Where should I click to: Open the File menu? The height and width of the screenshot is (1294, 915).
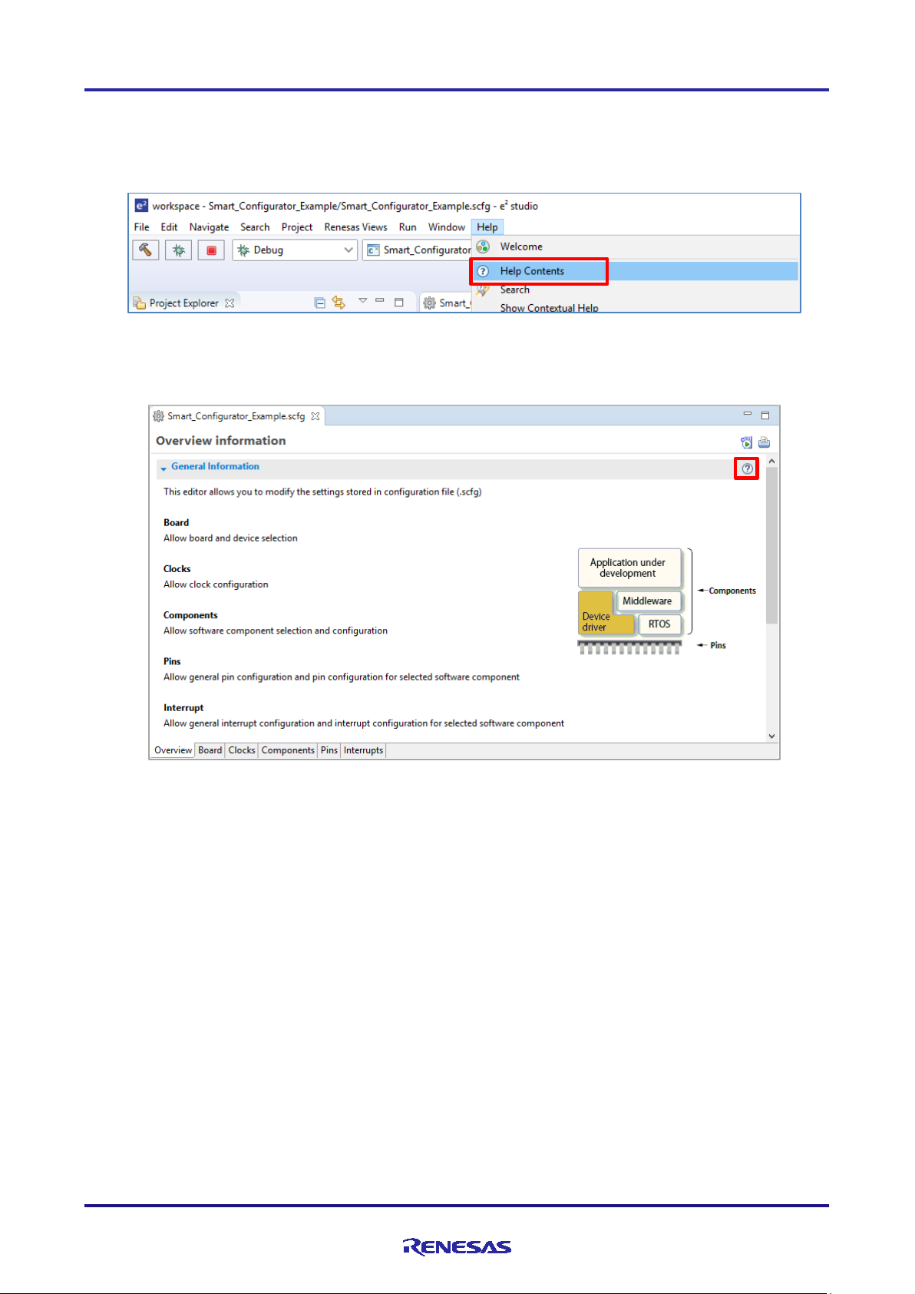tap(142, 227)
